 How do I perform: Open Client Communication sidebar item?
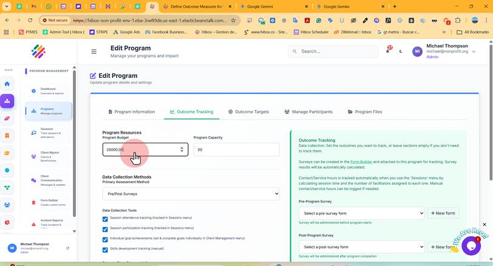(x=49, y=180)
